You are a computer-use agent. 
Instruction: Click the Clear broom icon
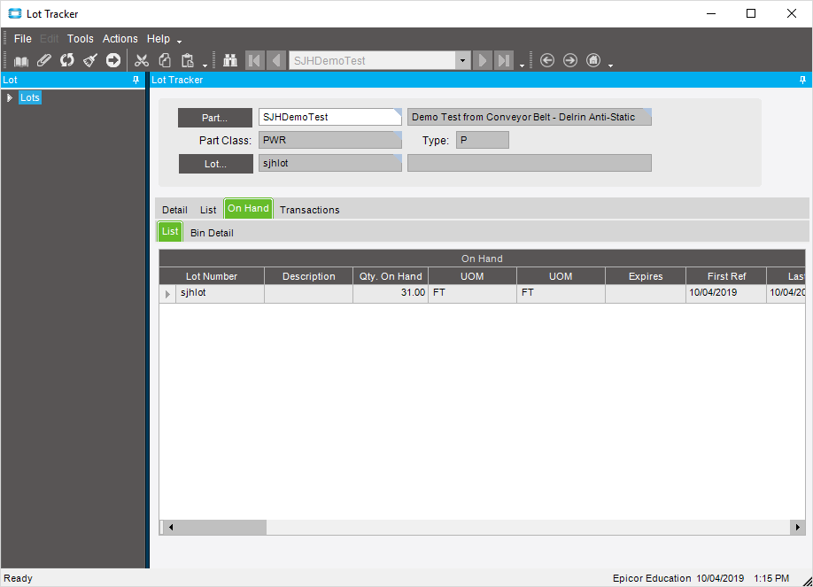pyautogui.click(x=90, y=61)
